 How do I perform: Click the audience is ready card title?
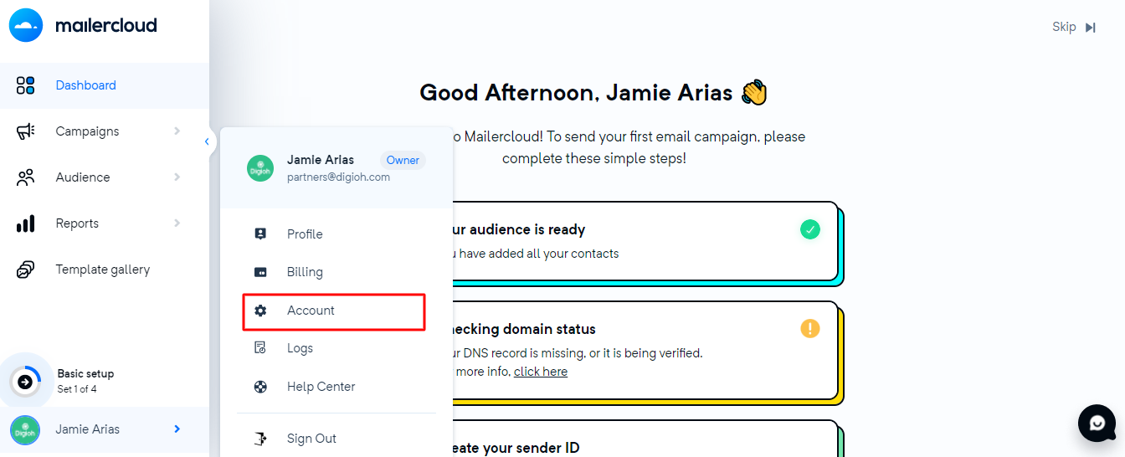click(518, 229)
